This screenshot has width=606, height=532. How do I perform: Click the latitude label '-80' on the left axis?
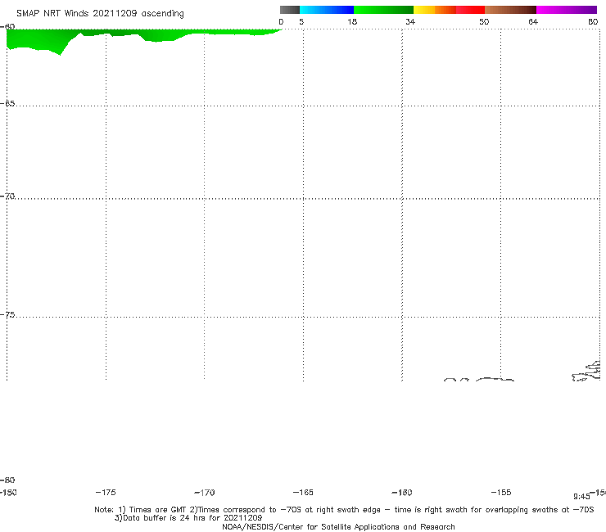(x=7, y=480)
